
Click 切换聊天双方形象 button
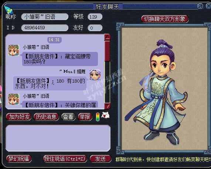pyautogui.click(x=165, y=19)
